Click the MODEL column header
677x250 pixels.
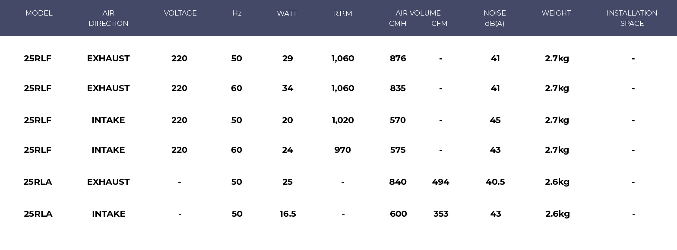[x=39, y=13]
